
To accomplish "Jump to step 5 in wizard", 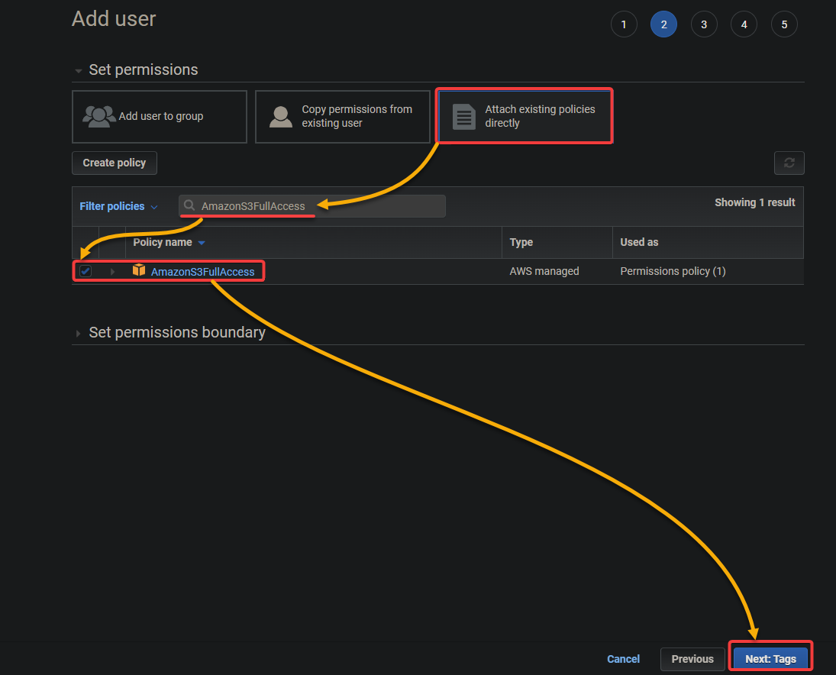I will [784, 24].
